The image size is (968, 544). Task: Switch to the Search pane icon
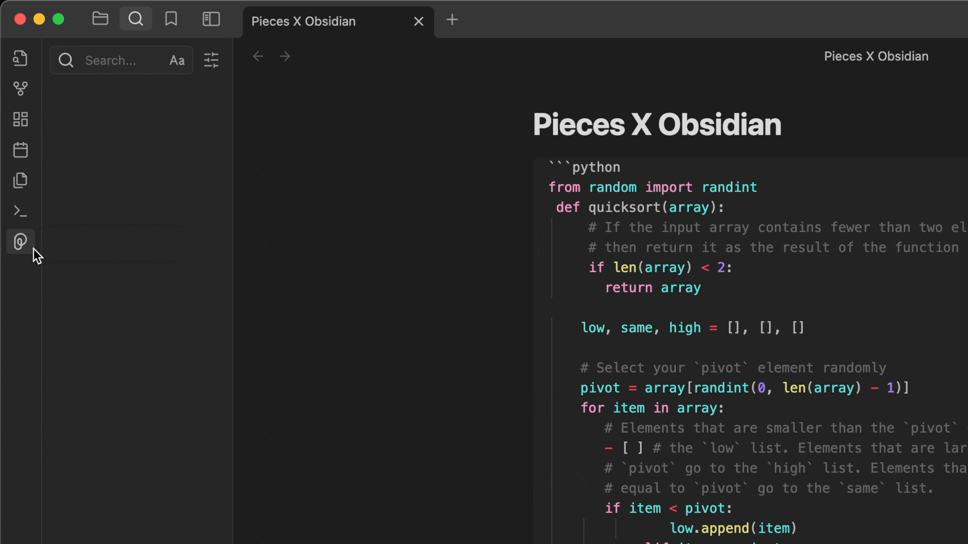136,19
